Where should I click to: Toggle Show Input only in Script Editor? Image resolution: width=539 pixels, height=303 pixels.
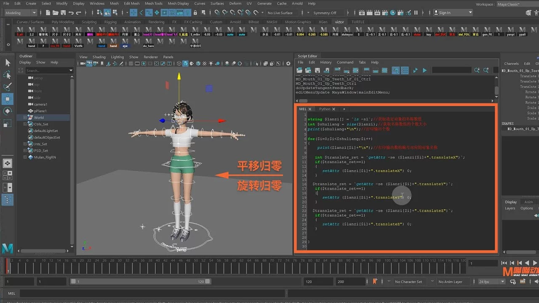click(376, 70)
